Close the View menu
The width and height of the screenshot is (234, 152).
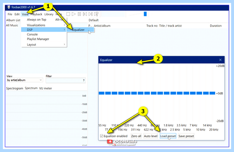25,14
